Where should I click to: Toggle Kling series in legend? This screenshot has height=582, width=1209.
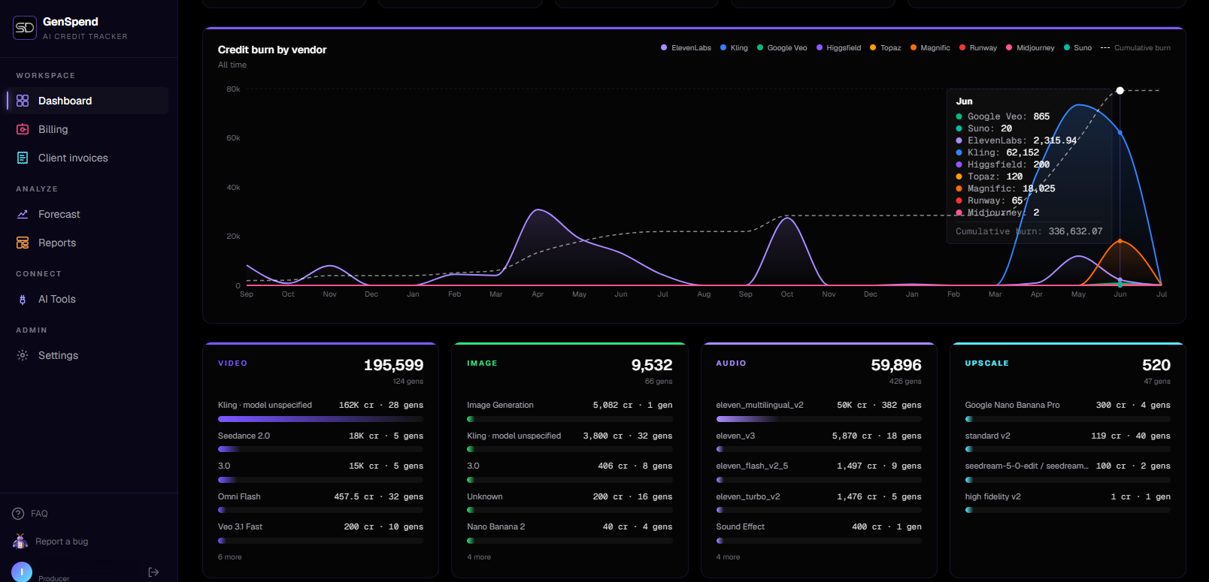tap(734, 47)
